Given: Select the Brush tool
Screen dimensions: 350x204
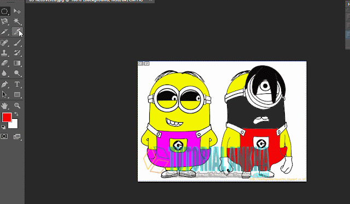Looking at the screenshot, I should pos(17,43).
